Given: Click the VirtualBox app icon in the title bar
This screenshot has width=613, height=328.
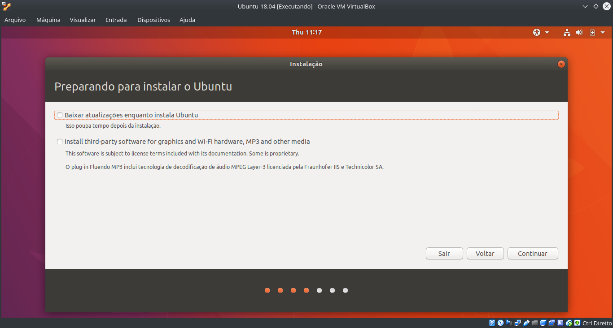Looking at the screenshot, I should [x=6, y=6].
